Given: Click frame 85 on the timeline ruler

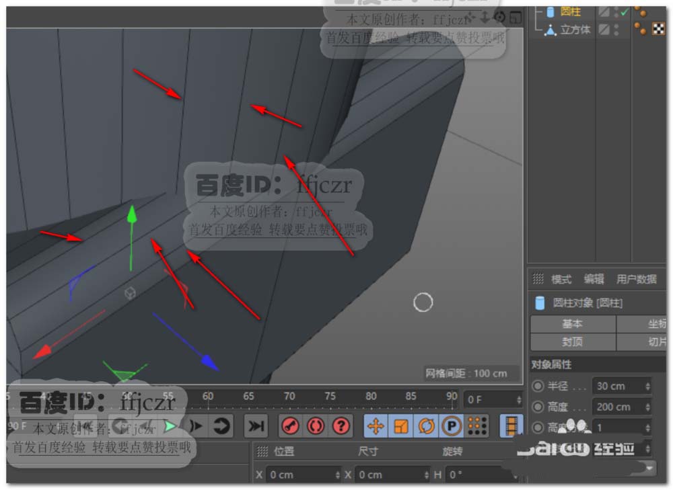Looking at the screenshot, I should [411, 396].
